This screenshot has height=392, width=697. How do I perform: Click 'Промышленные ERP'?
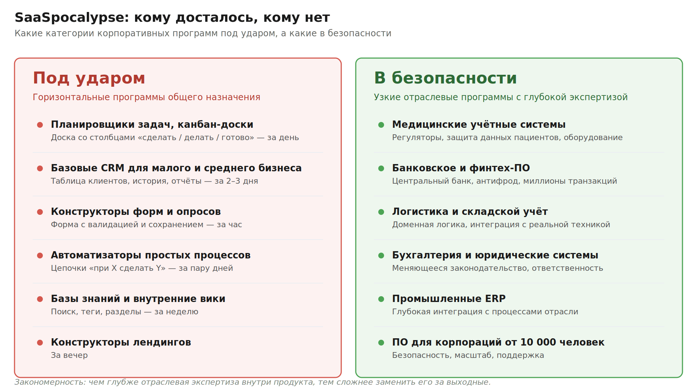[449, 299]
